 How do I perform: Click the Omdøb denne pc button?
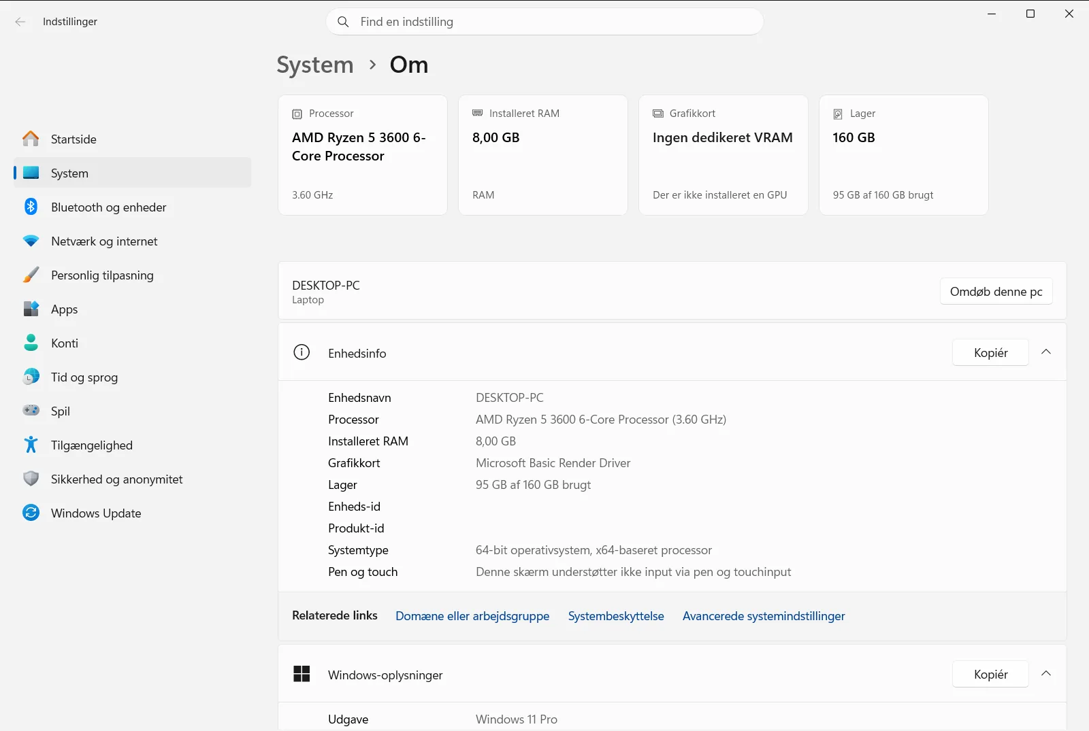pos(996,292)
